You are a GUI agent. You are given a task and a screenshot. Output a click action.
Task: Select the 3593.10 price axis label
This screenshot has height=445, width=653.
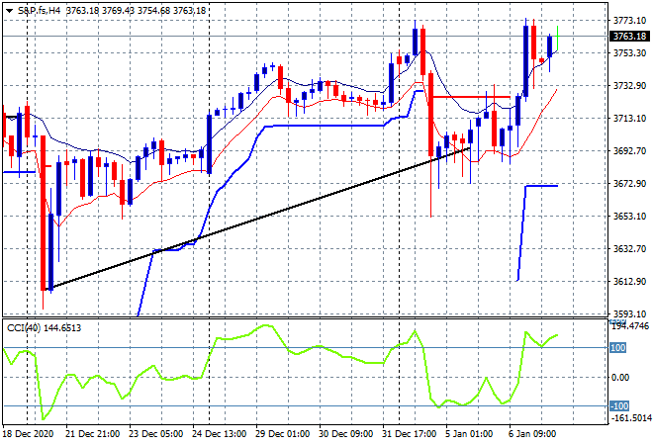(629, 313)
